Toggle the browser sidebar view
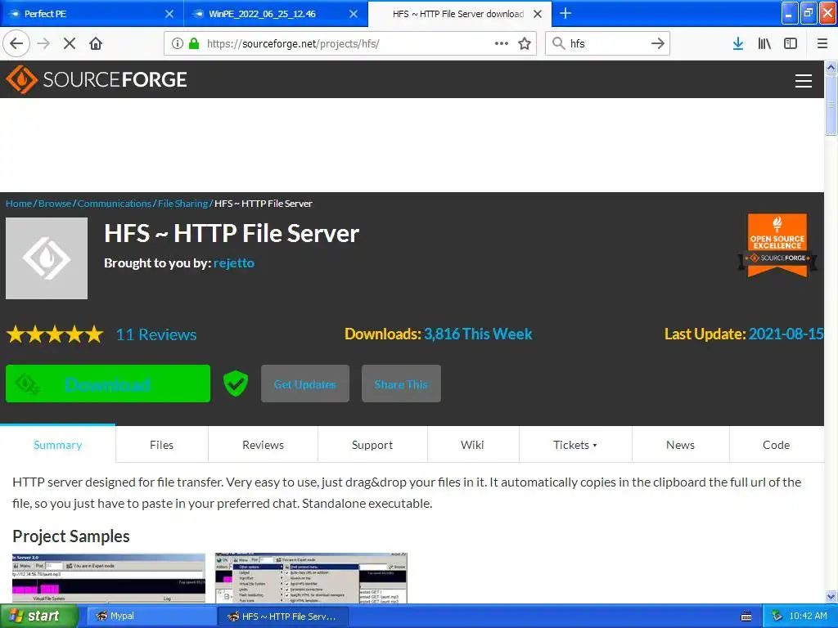838x628 pixels. click(x=791, y=43)
